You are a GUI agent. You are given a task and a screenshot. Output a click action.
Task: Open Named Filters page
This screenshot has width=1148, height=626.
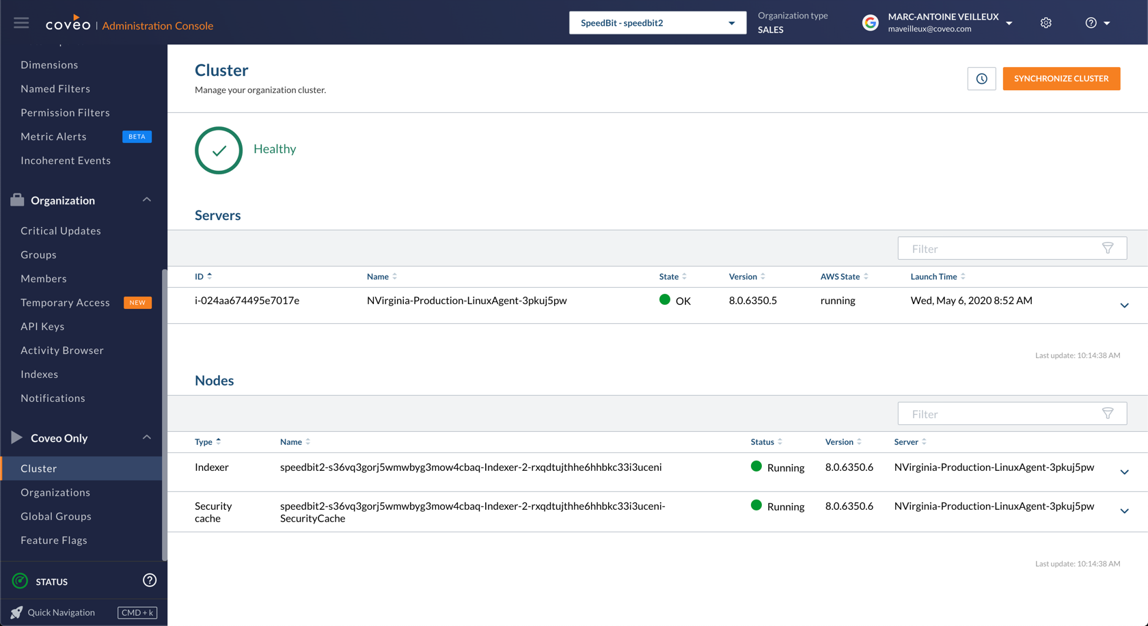(x=55, y=88)
